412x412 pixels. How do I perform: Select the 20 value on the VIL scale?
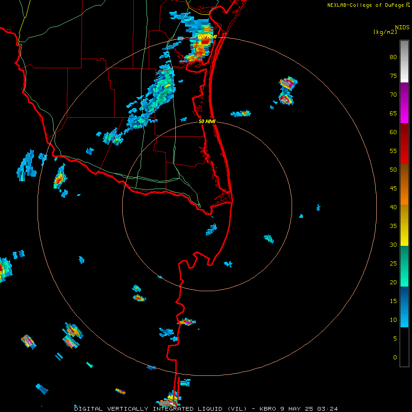pyautogui.click(x=393, y=282)
